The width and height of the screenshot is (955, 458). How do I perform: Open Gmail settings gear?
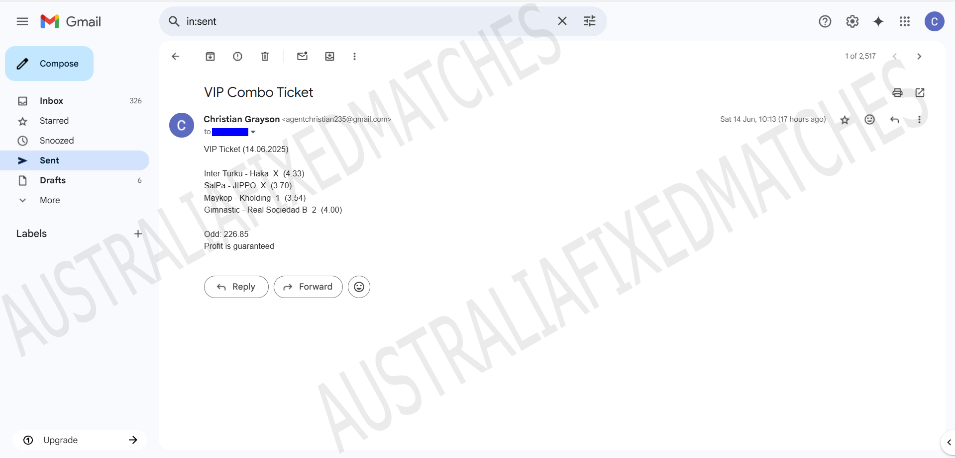pos(852,21)
